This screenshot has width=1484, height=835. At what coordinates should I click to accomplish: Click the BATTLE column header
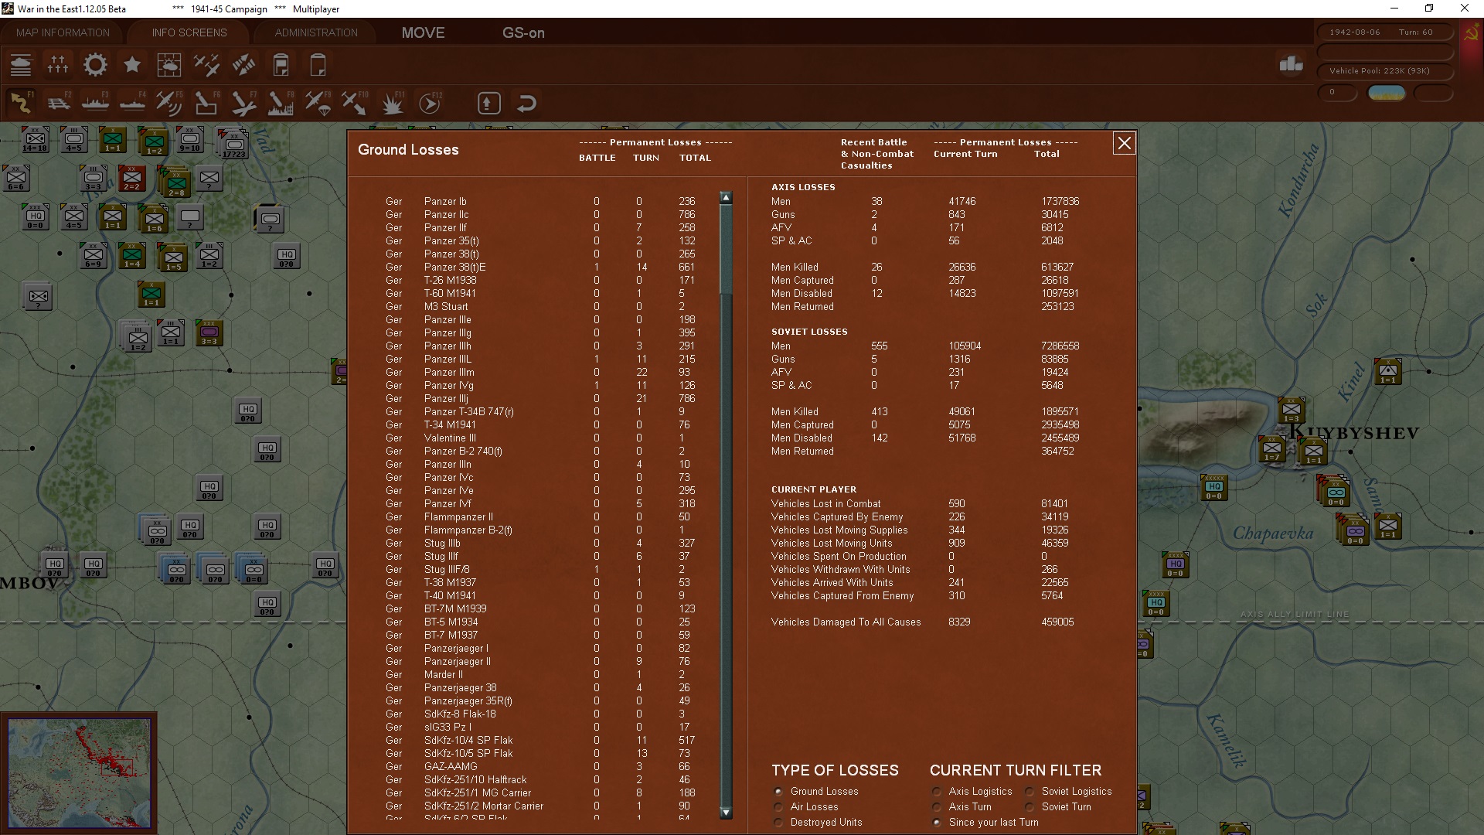point(597,158)
